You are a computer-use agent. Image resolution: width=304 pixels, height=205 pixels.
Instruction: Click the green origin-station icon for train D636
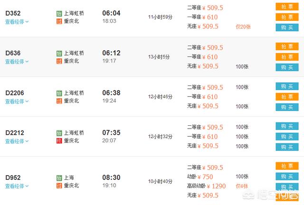pyautogui.click(x=59, y=53)
